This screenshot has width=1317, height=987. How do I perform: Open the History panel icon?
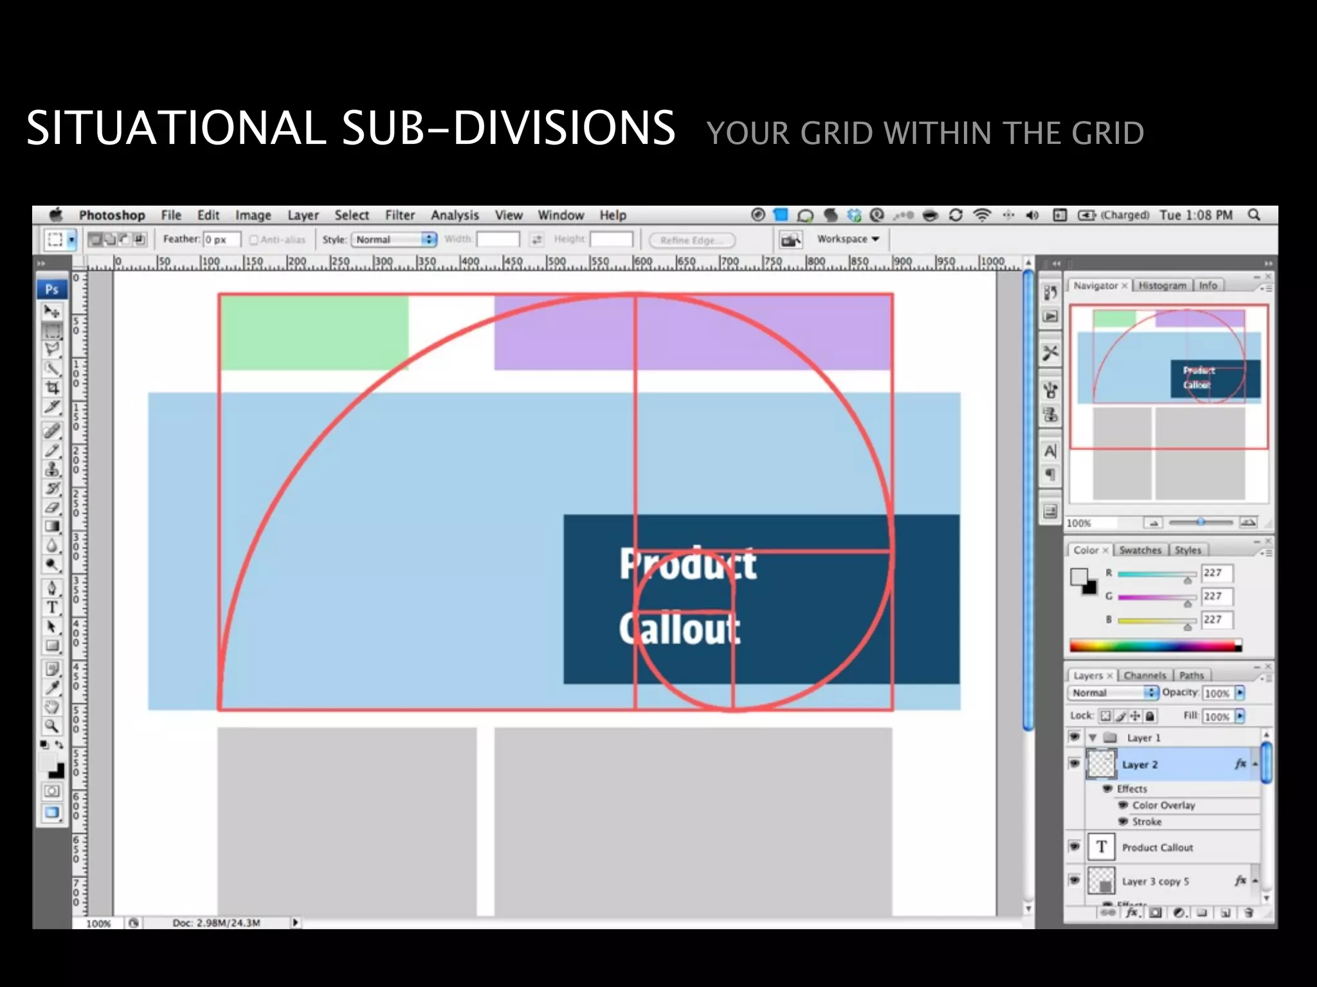1050,293
